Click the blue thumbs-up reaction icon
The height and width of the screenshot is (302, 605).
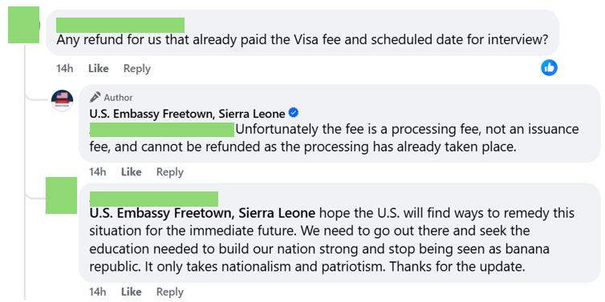[549, 68]
